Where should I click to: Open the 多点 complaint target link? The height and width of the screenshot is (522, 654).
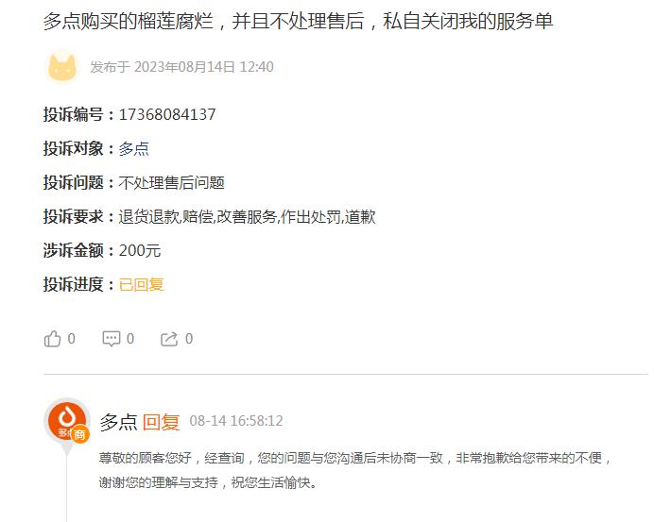[134, 149]
